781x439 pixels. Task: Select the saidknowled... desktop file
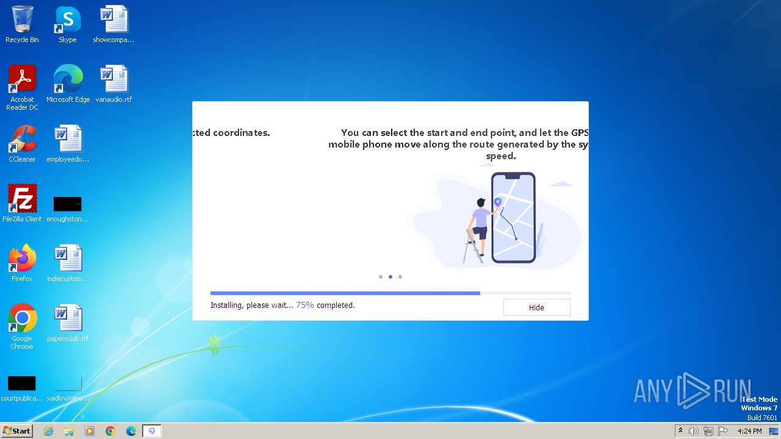(x=68, y=388)
